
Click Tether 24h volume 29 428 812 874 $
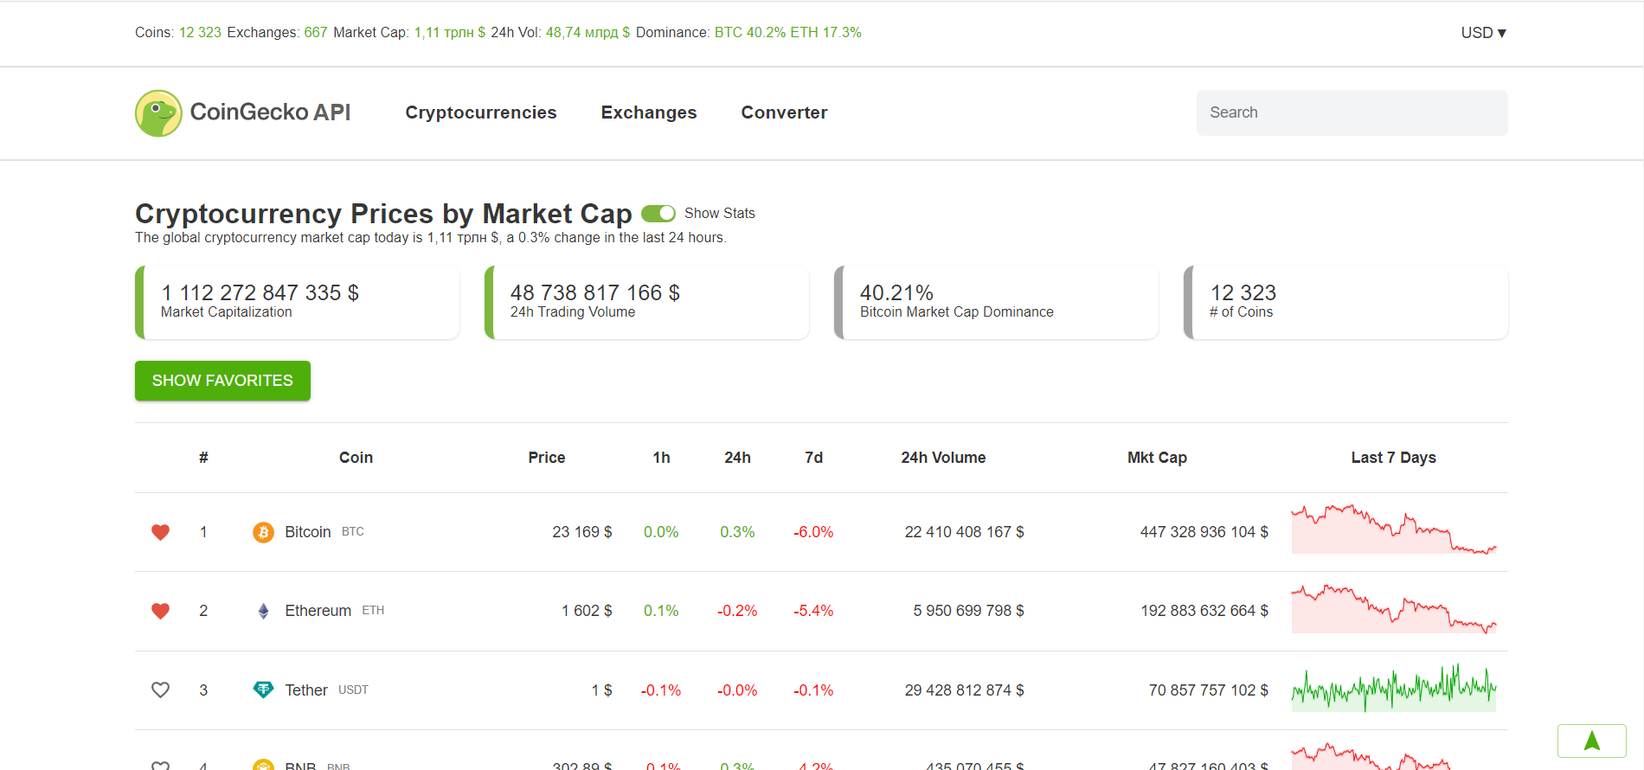(x=965, y=690)
